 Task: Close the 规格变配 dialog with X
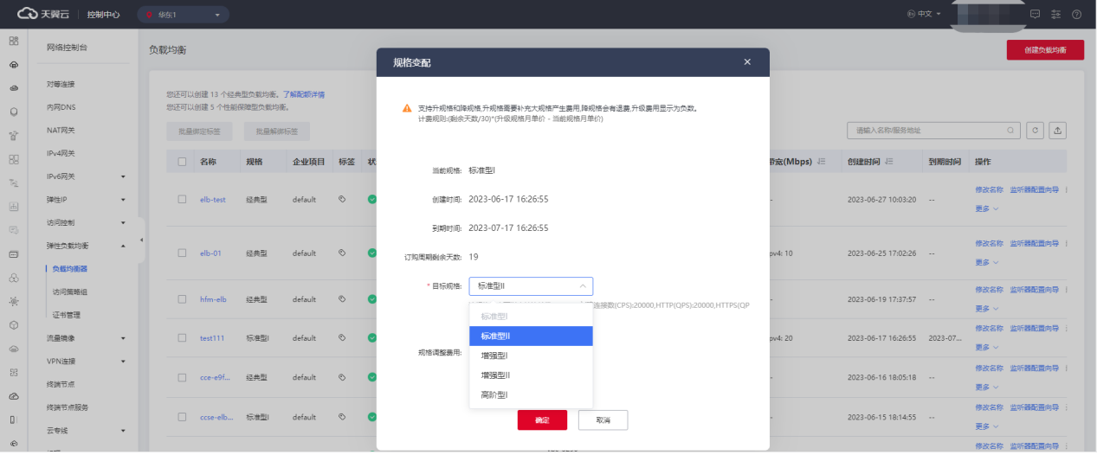[x=747, y=62]
